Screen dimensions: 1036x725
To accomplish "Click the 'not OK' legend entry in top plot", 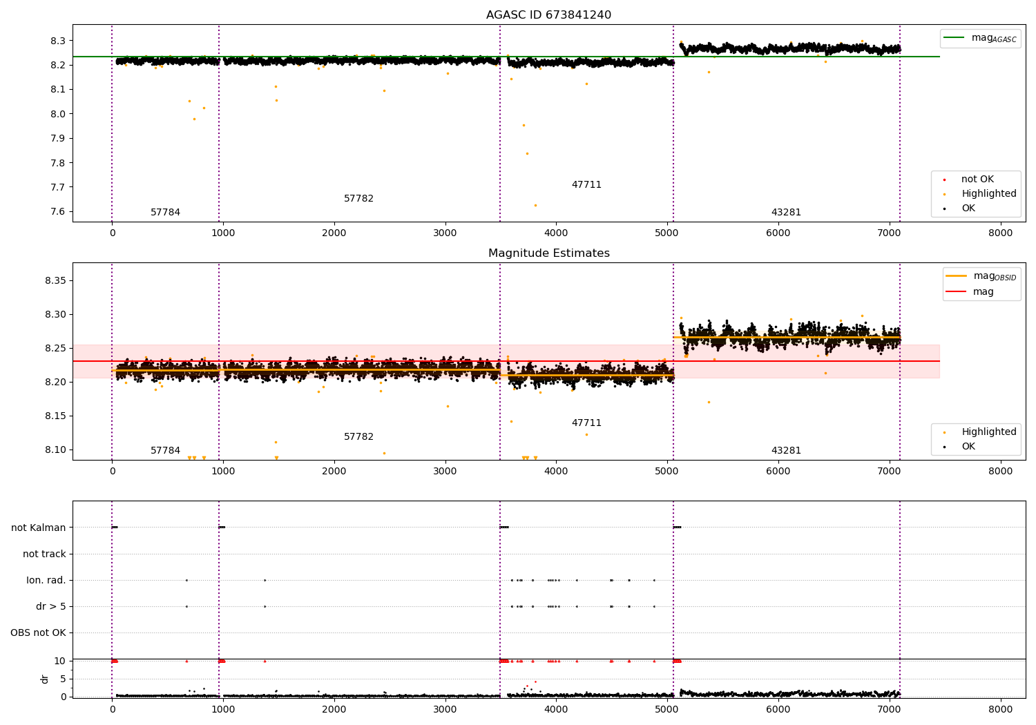I will (977, 180).
